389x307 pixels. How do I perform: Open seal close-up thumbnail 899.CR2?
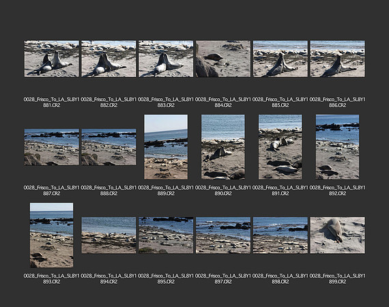point(337,235)
